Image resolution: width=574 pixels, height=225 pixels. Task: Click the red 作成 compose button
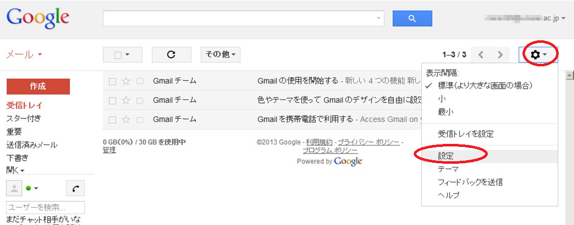38,86
